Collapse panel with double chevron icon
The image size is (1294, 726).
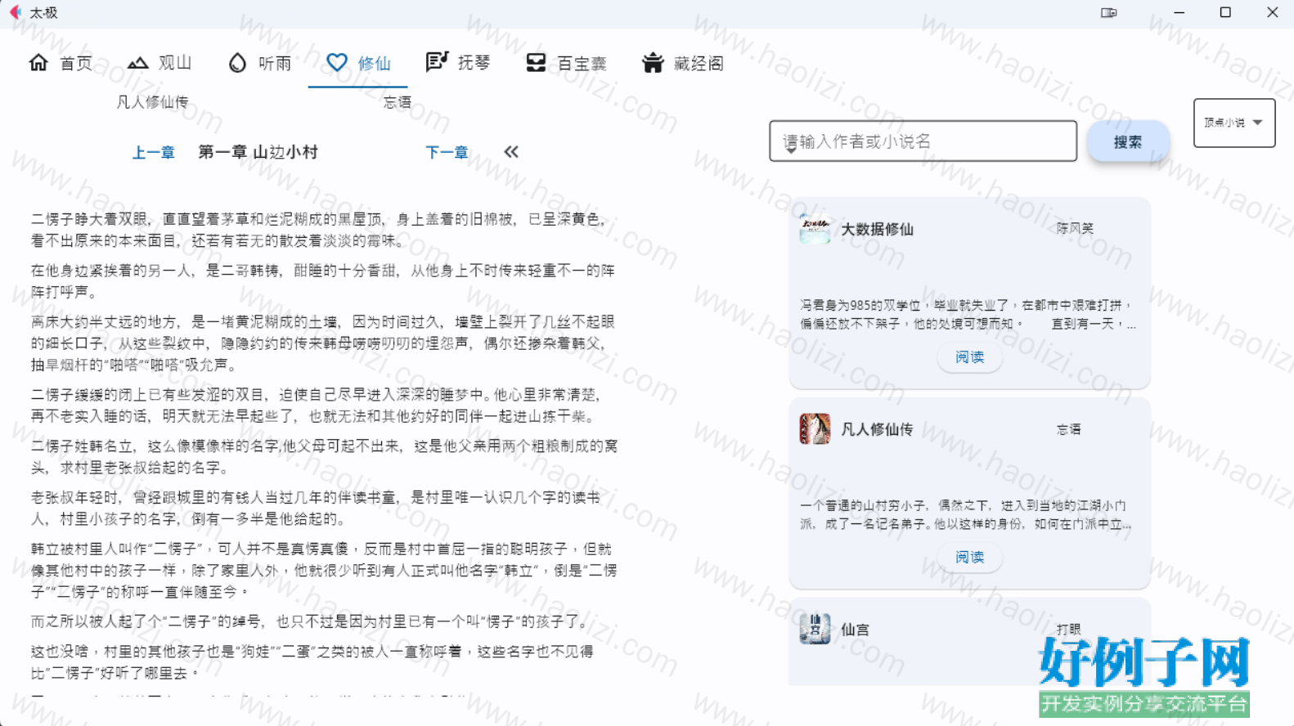click(511, 151)
